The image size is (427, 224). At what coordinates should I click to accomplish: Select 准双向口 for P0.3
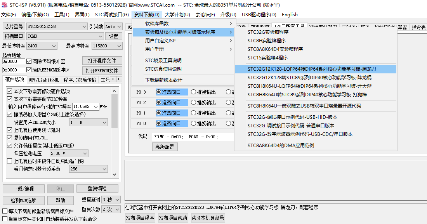point(158,92)
